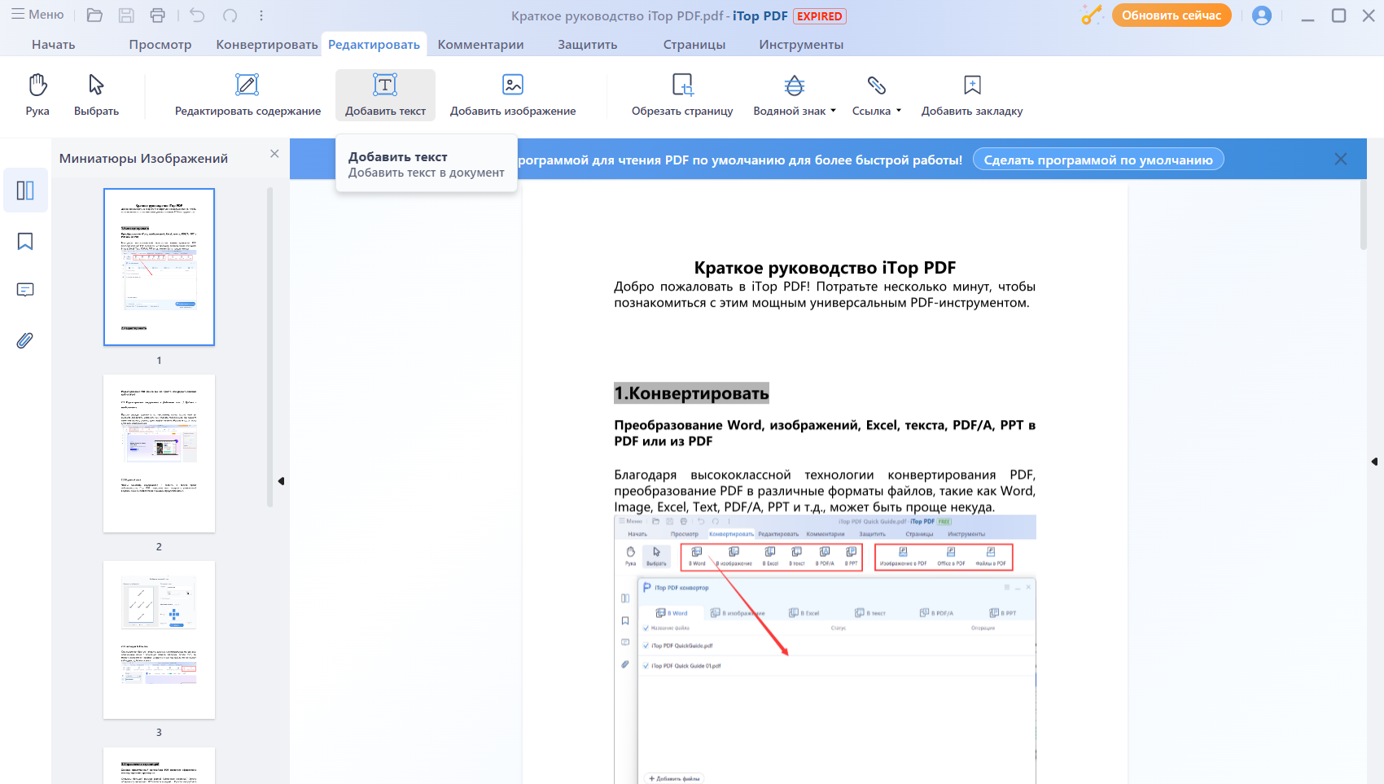Toggle the thumbnails panel sidebar icon

(25, 191)
